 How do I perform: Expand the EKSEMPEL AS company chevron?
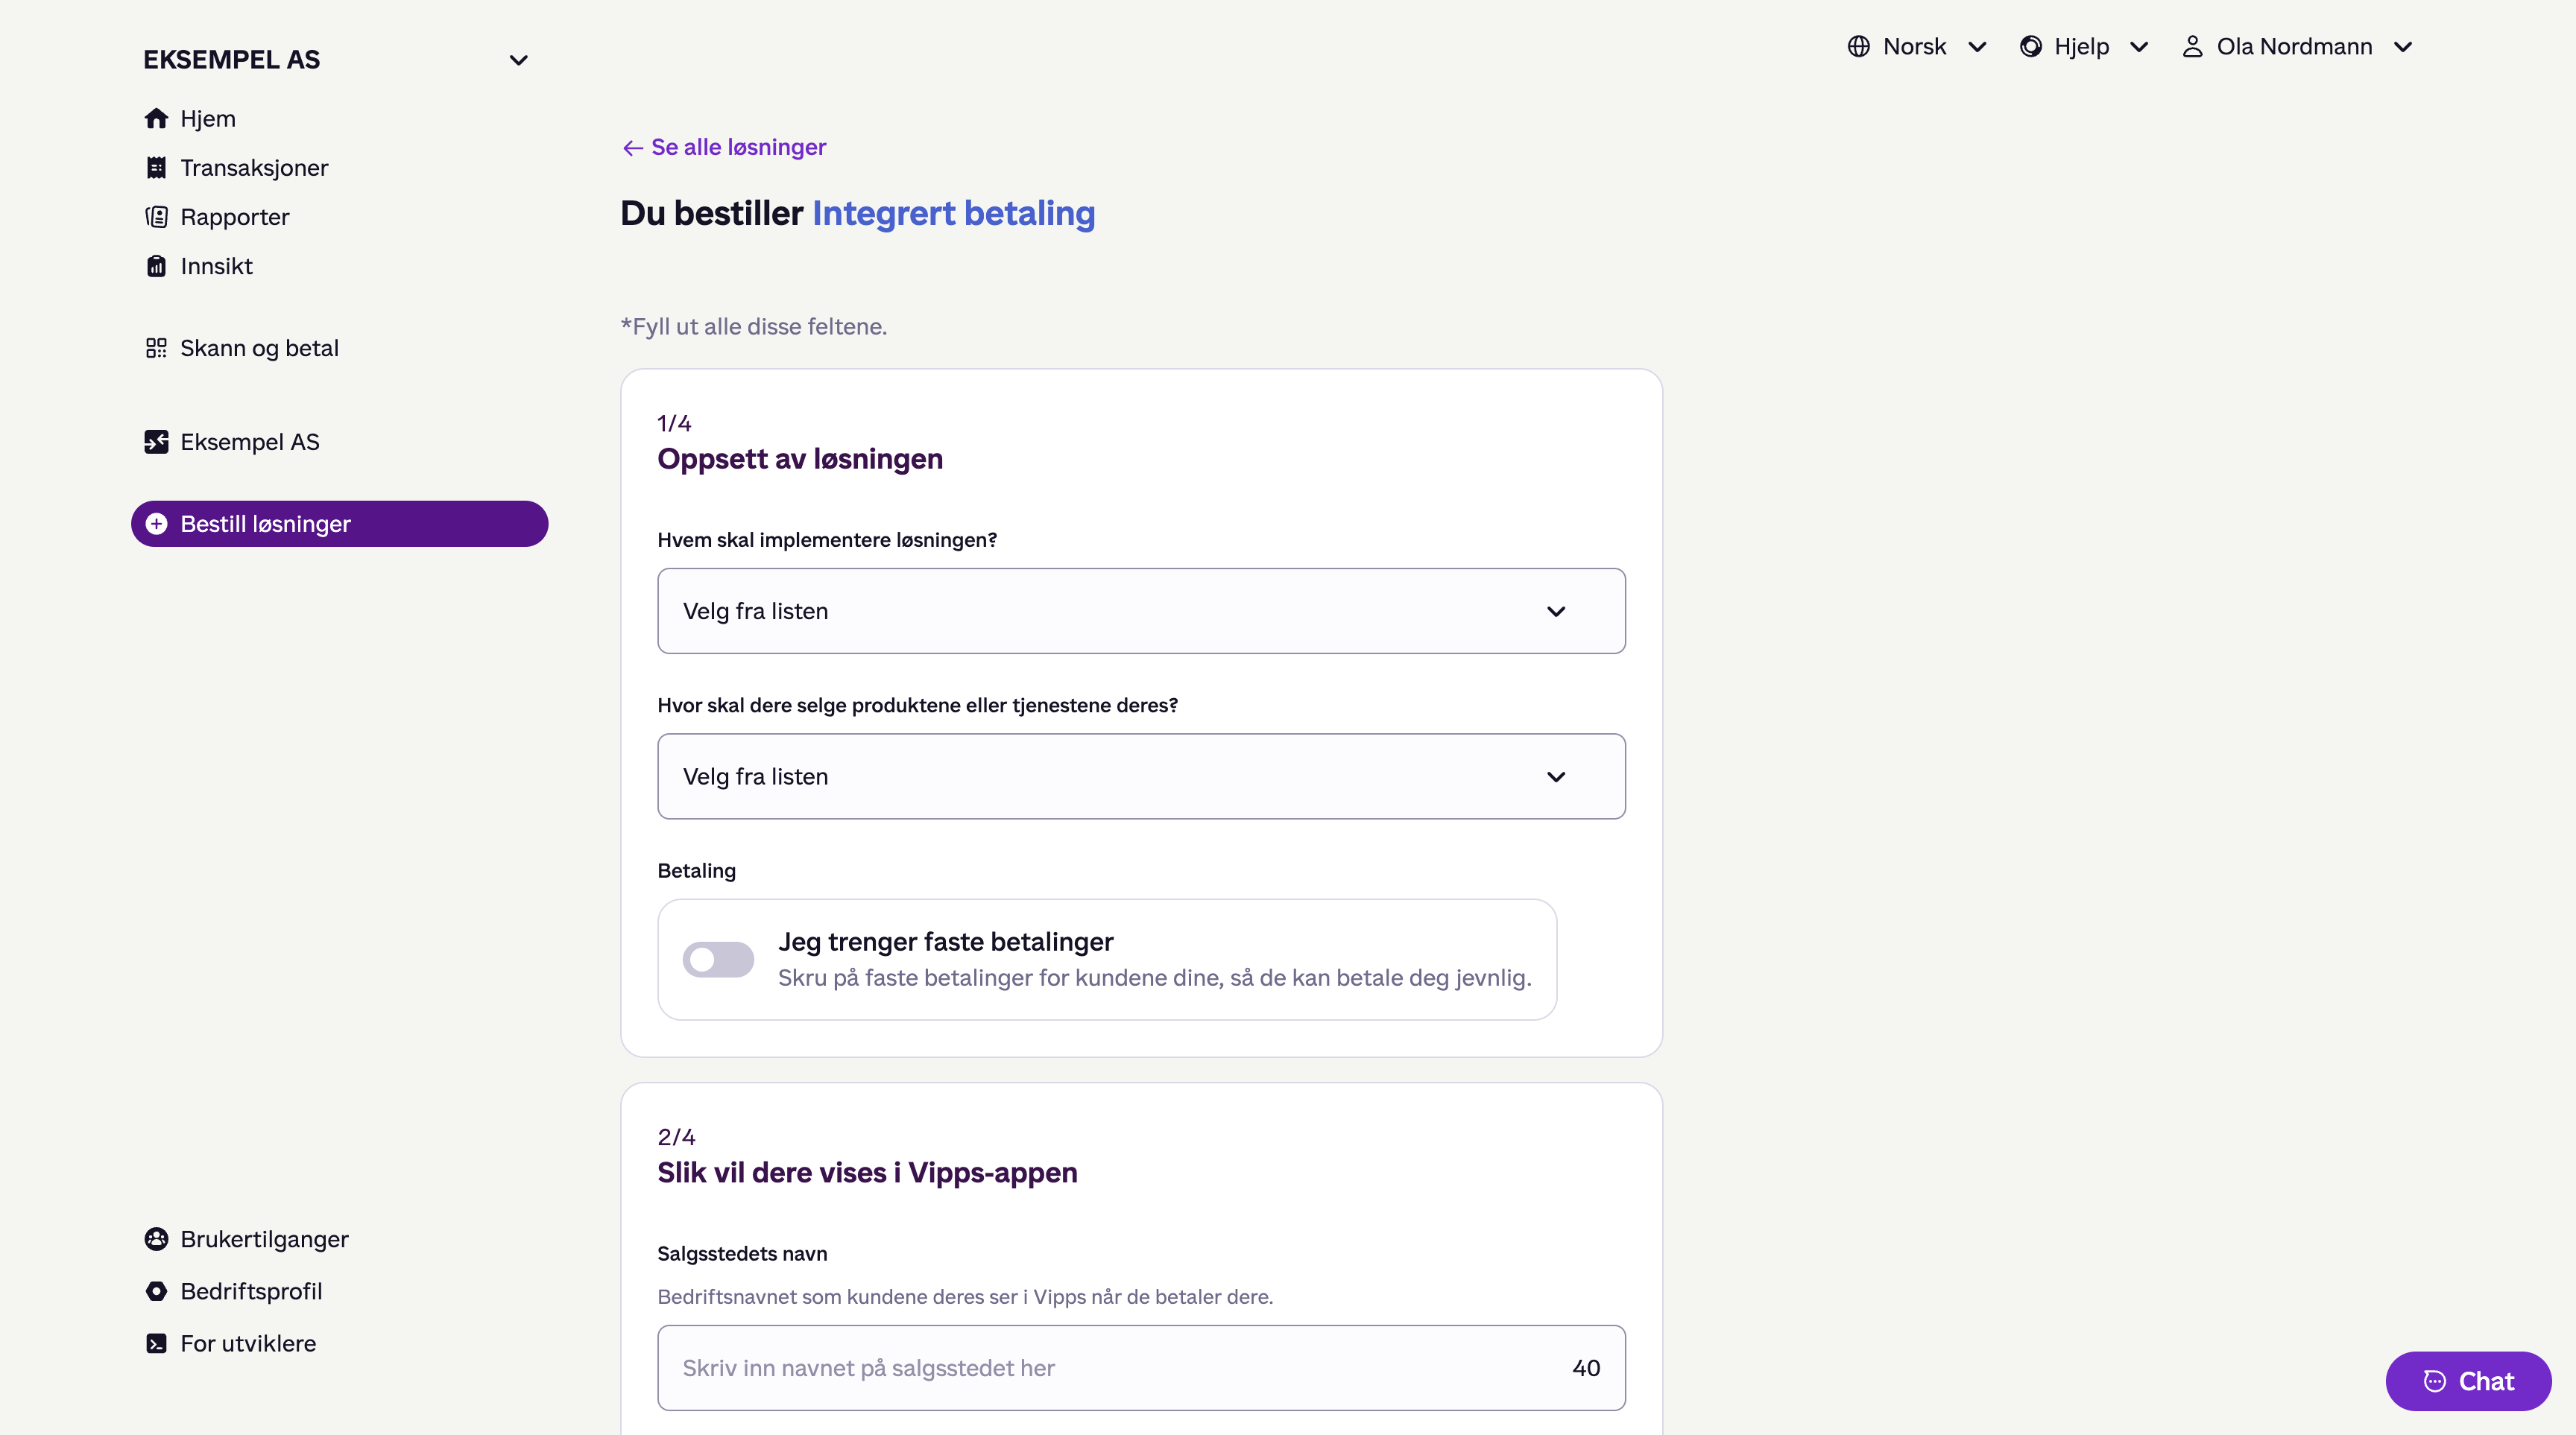click(518, 60)
